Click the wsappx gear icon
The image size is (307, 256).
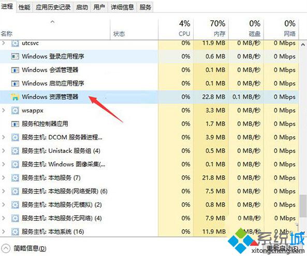point(15,110)
